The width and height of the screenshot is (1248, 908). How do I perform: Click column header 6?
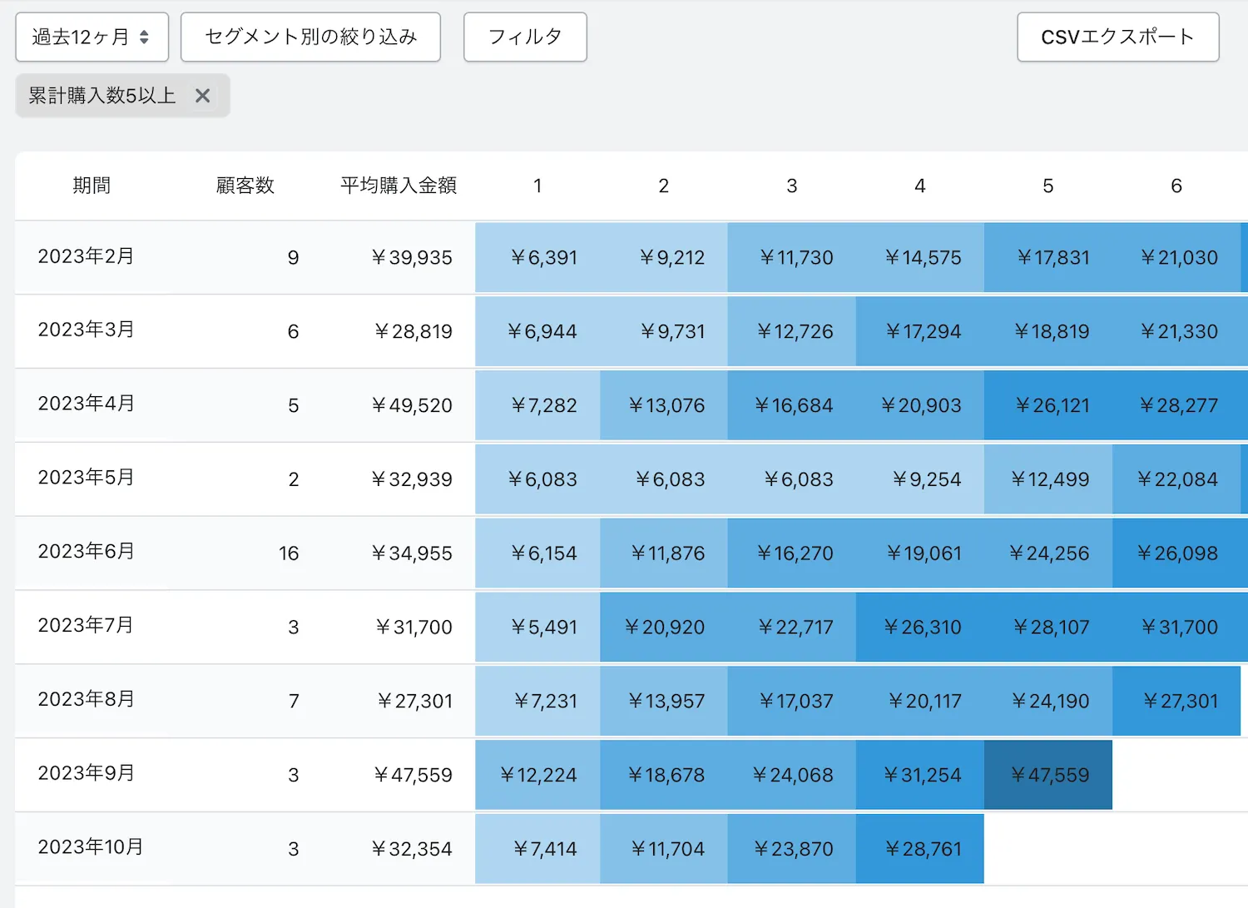click(x=1176, y=186)
